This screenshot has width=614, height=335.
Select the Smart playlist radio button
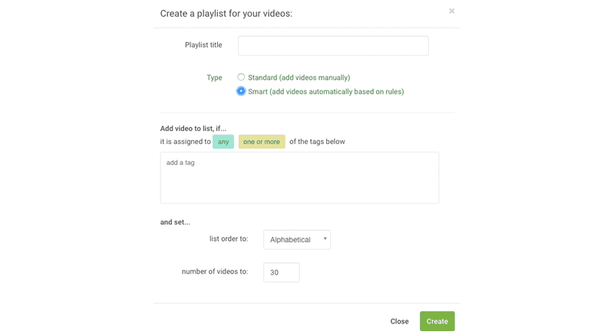tap(241, 91)
